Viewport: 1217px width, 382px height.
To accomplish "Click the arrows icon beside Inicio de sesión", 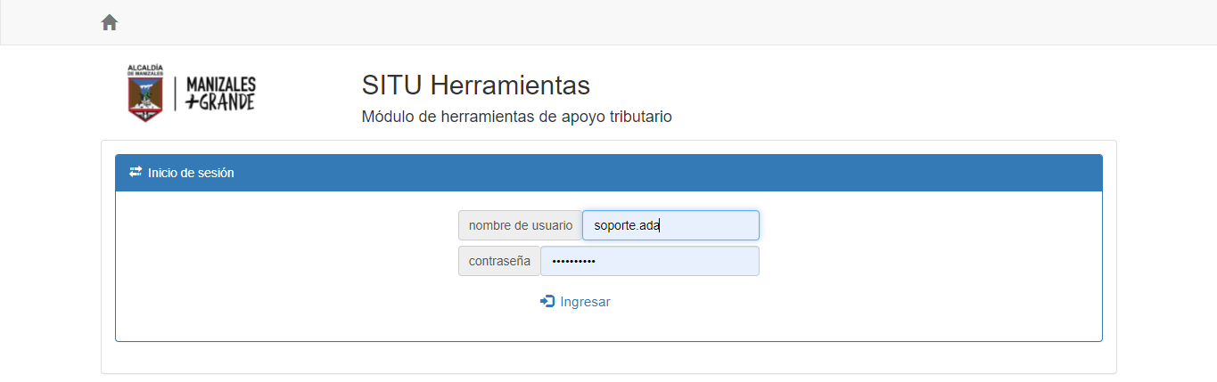I will (x=136, y=173).
